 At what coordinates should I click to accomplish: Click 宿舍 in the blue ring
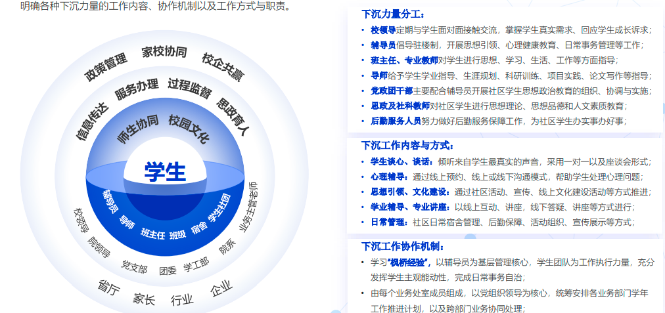199,228
